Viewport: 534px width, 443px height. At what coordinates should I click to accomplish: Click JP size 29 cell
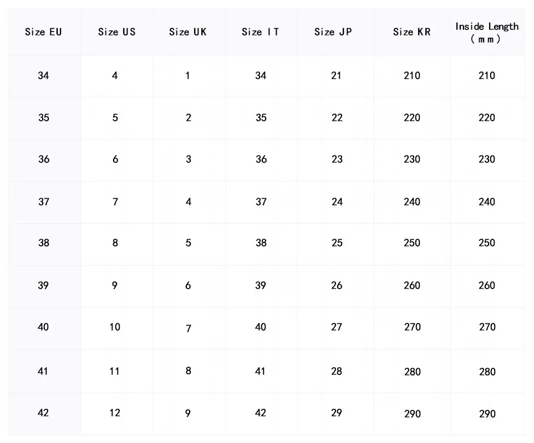[337, 413]
